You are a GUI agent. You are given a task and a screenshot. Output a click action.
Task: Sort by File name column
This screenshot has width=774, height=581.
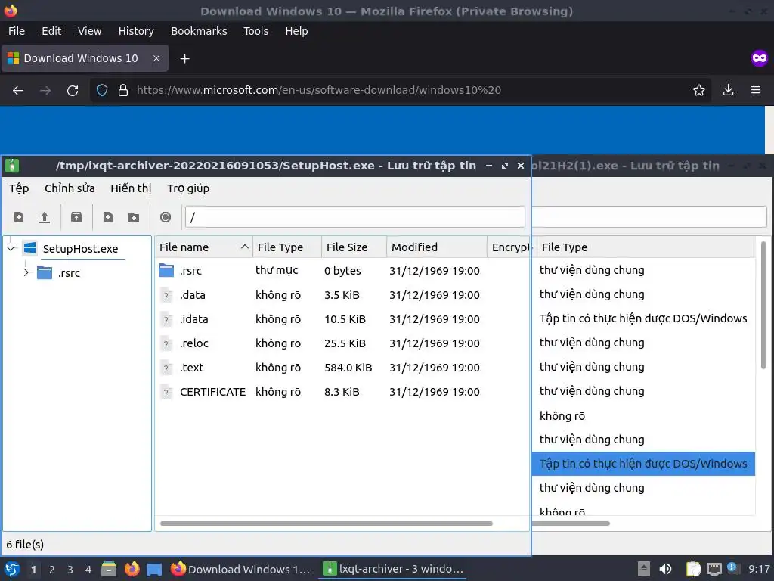tap(203, 247)
